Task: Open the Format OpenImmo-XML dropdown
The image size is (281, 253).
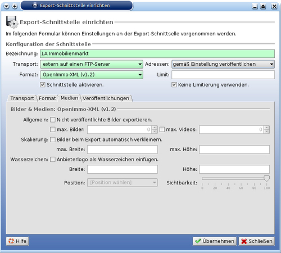Action: pos(92,75)
